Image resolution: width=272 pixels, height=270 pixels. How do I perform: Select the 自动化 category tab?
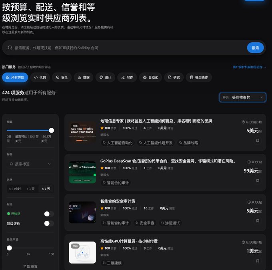(150, 77)
